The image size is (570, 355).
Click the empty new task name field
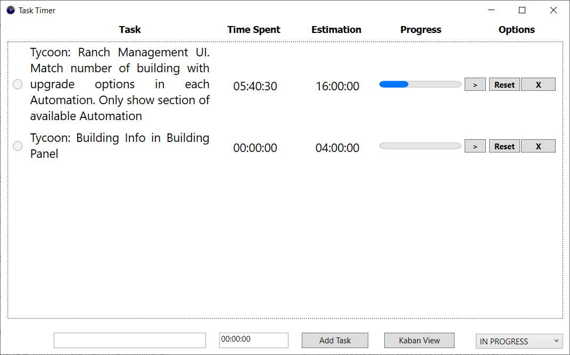pos(129,340)
